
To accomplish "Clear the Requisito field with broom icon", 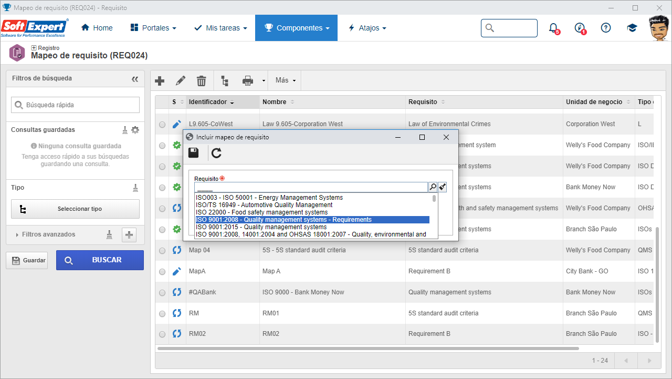I will pos(442,187).
